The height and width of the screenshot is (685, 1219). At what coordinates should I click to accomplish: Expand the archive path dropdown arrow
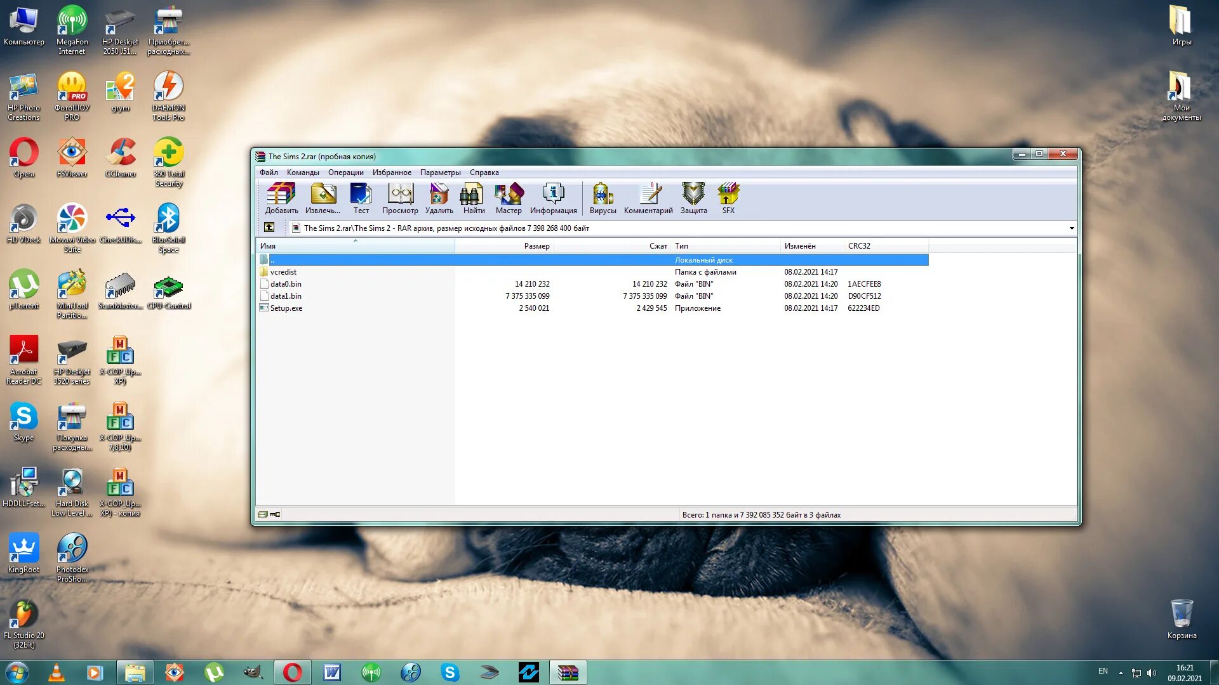(1071, 228)
